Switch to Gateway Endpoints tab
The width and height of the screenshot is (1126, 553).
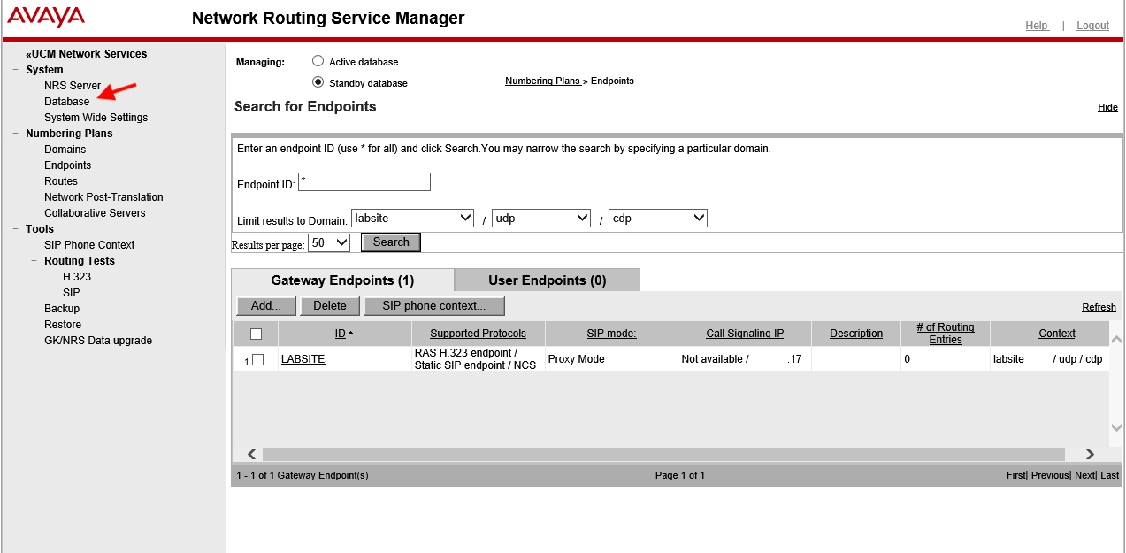tap(342, 280)
